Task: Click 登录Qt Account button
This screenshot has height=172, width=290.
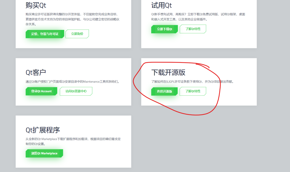Action: coord(41,91)
